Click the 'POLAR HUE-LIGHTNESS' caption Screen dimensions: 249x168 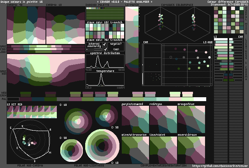pyautogui.click(x=89, y=165)
